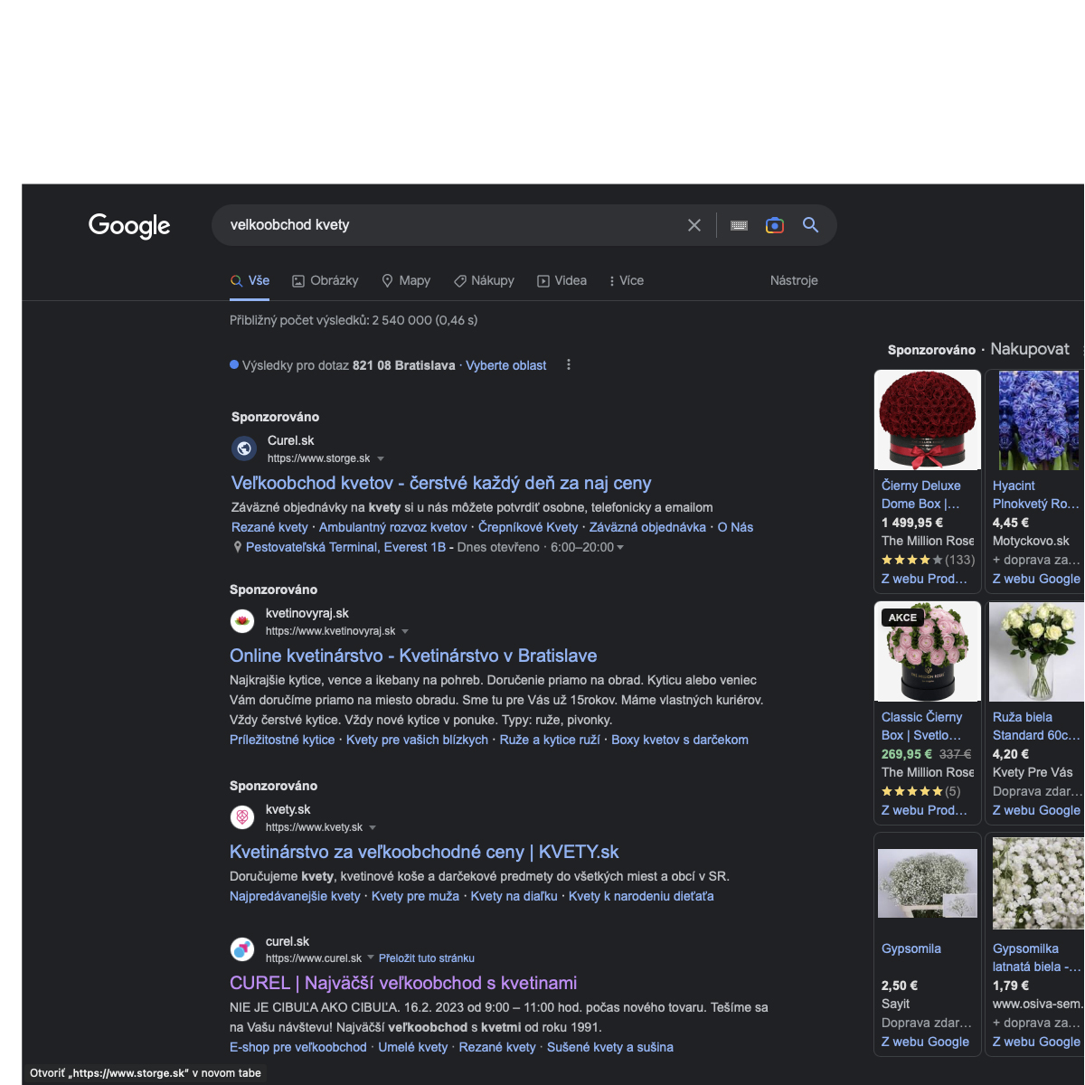Click Z webu Google under Hyacint
The width and height of the screenshot is (1085, 1085).
[x=1036, y=579]
